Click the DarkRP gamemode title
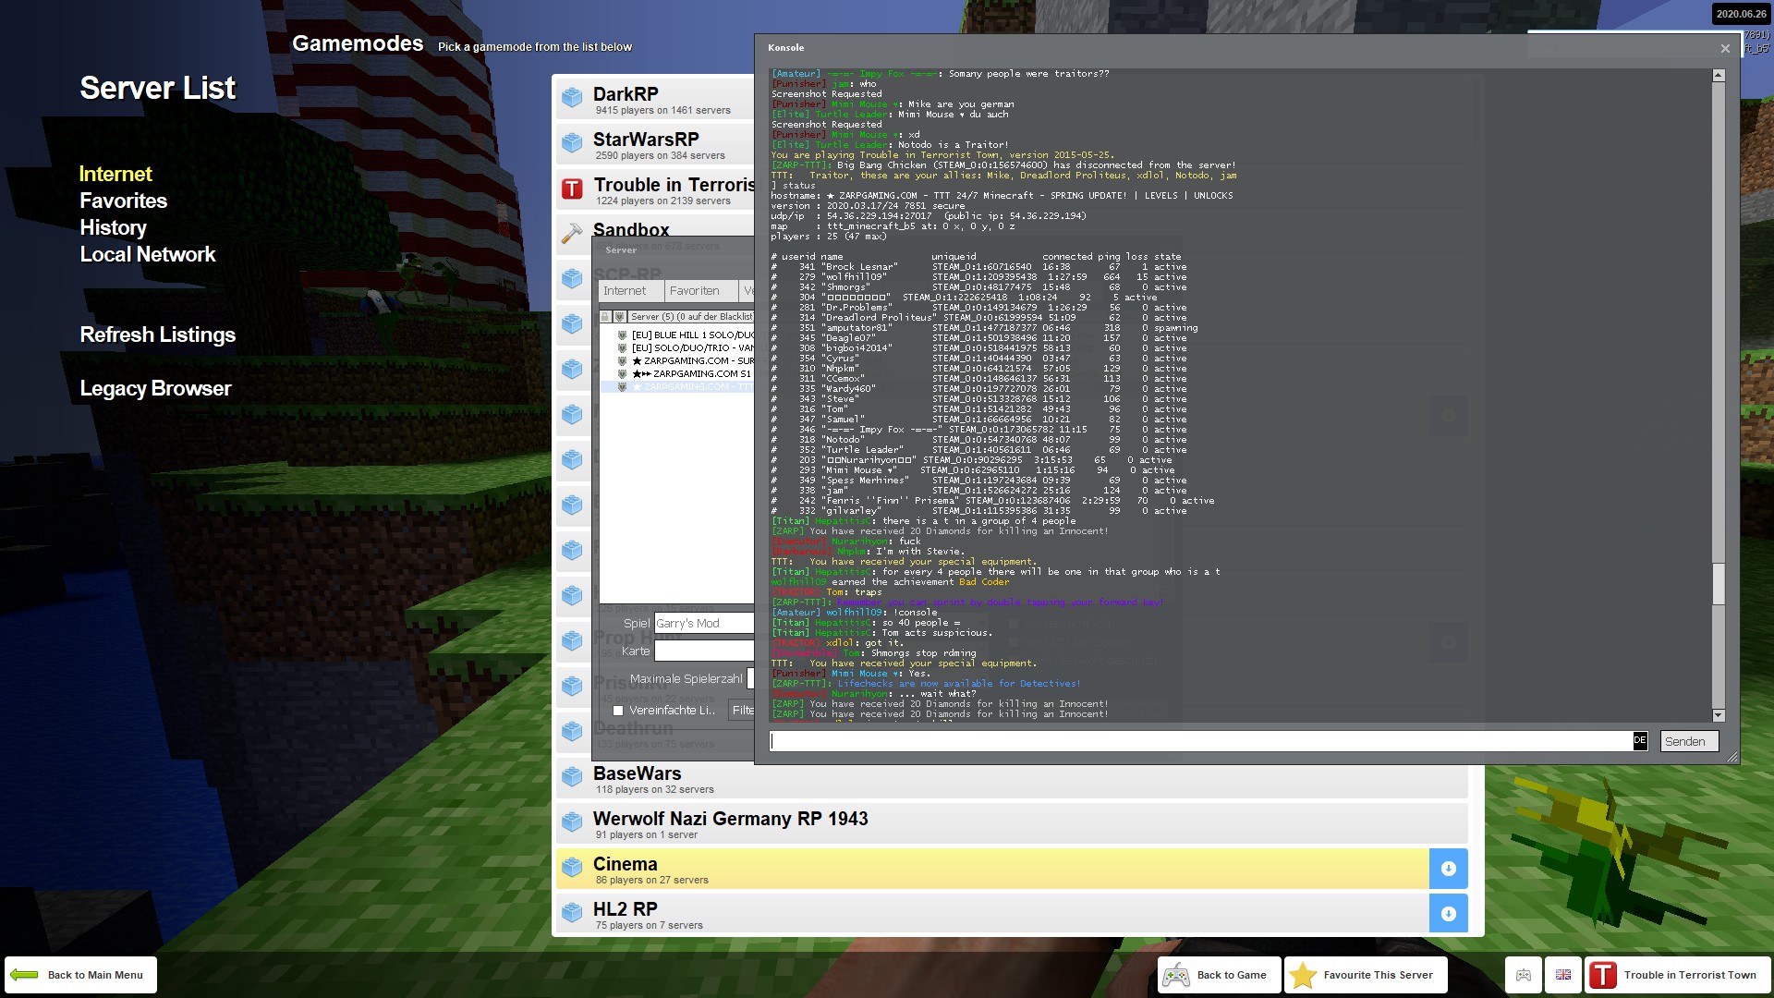The width and height of the screenshot is (1774, 998). point(626,94)
